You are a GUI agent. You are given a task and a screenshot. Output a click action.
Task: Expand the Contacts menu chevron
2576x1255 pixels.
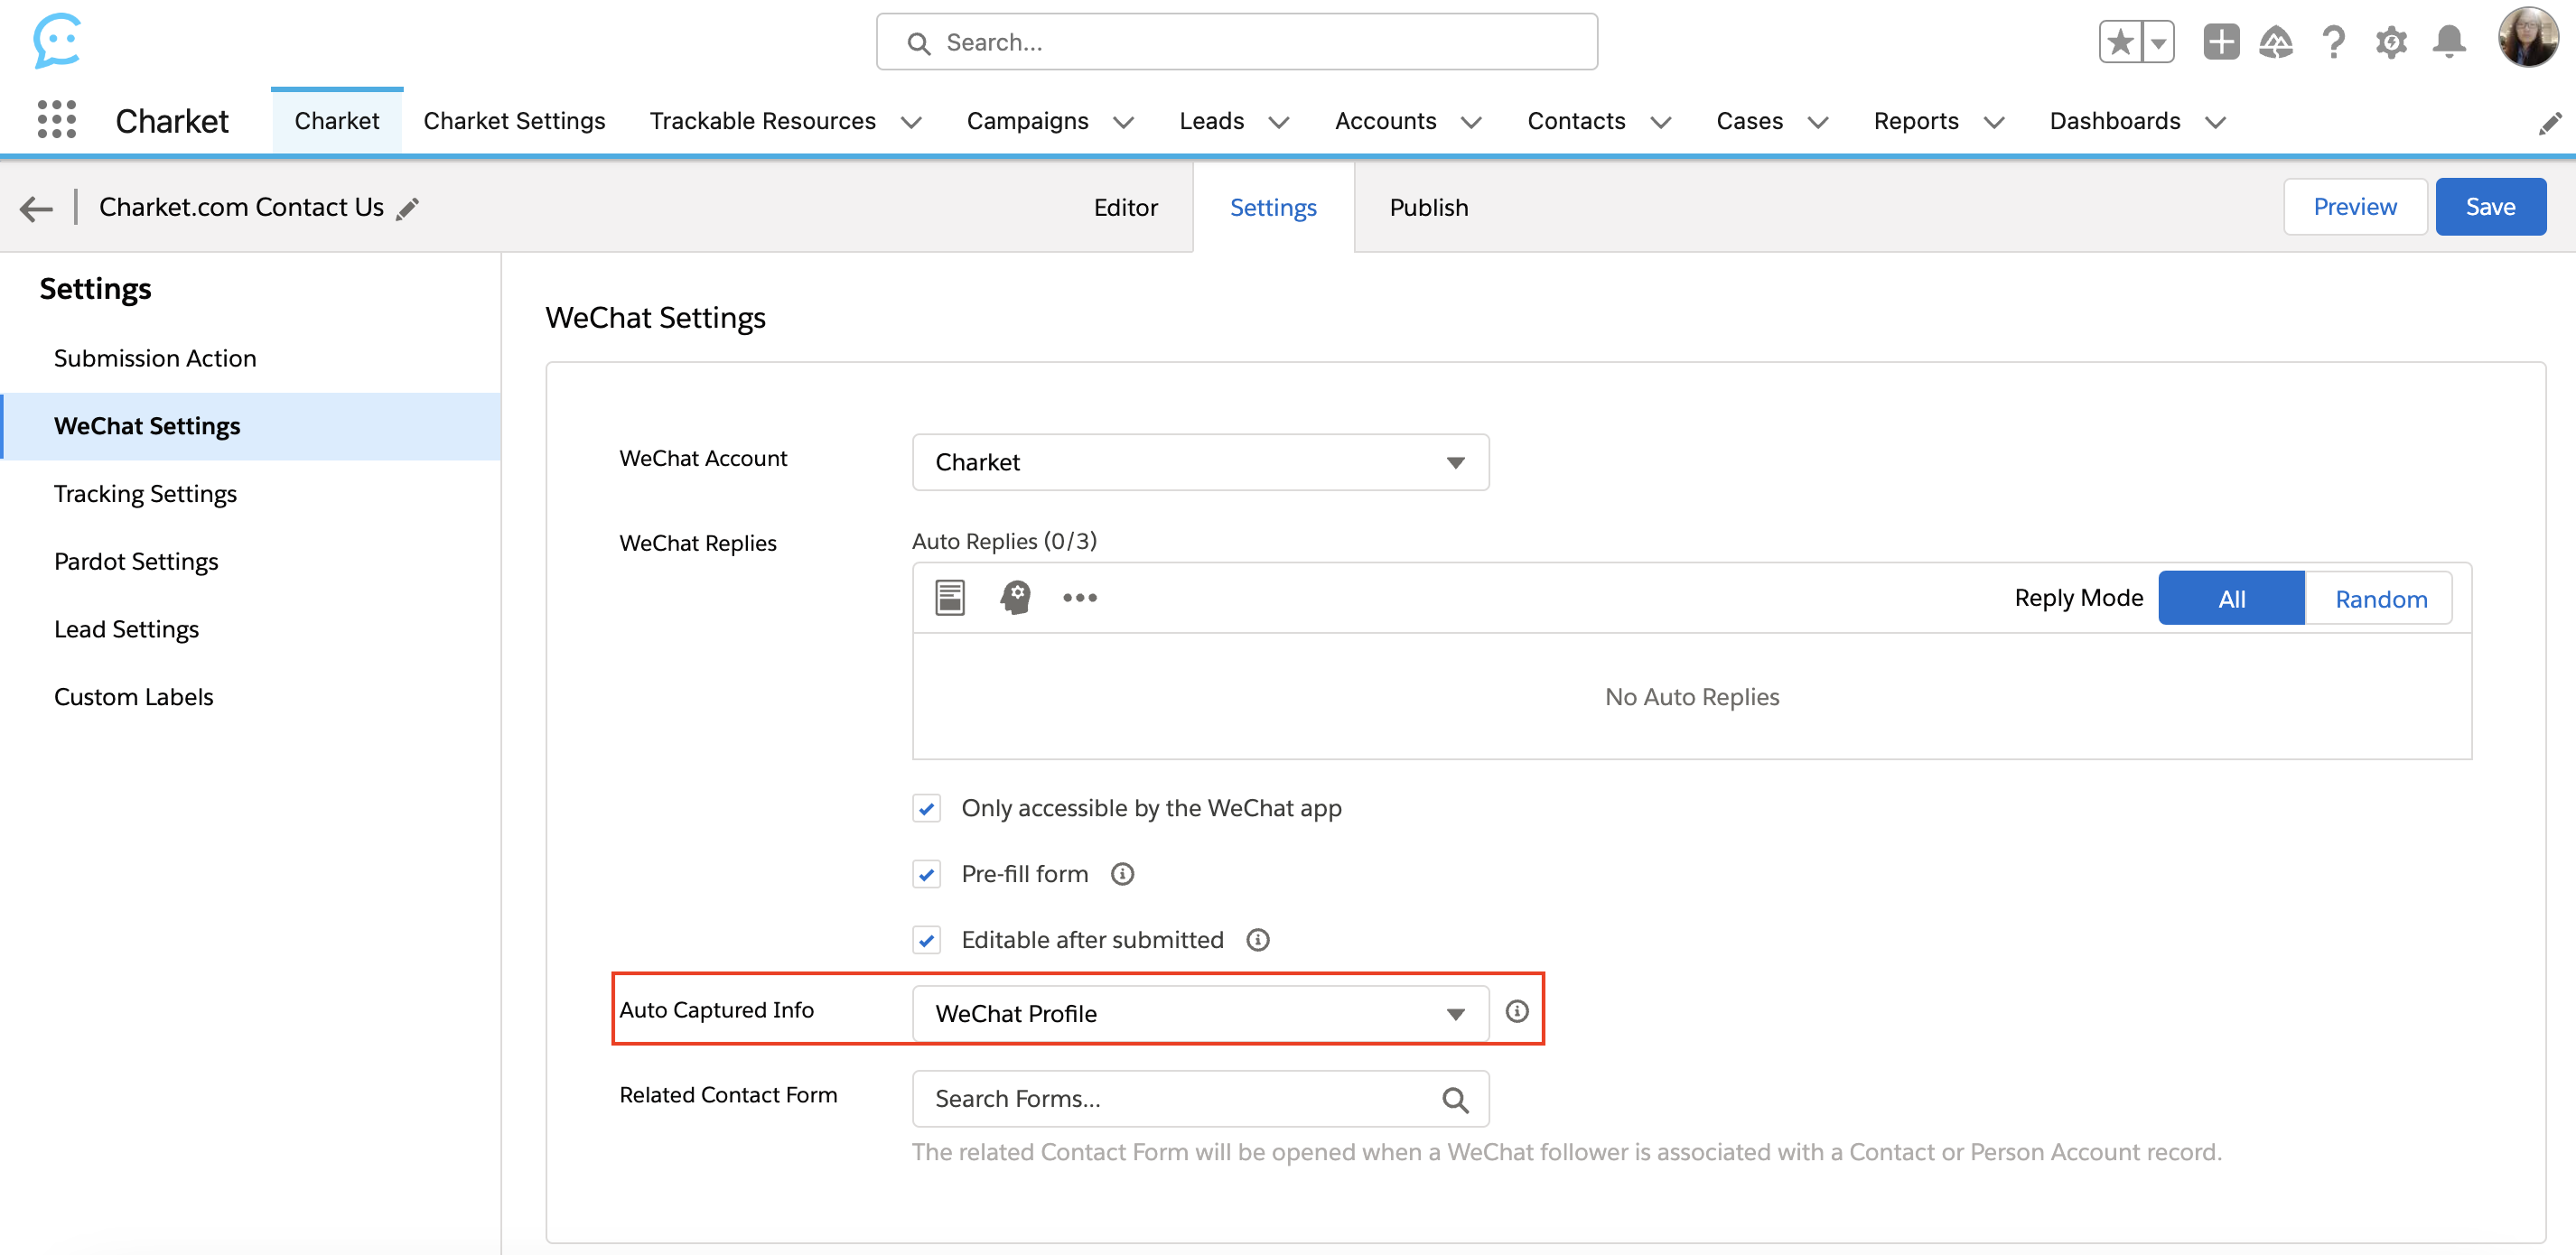[1660, 122]
